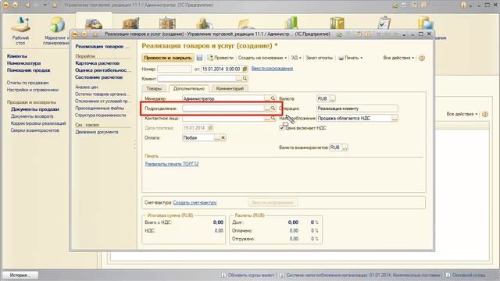The width and height of the screenshot is (500, 281).
Task: Open Отчеты по продажам in sidebar
Action: pos(28,83)
